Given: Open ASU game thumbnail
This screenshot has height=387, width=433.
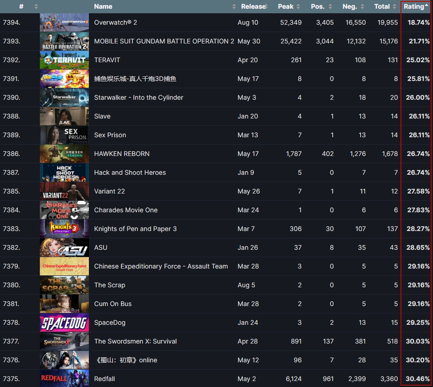Looking at the screenshot, I should point(64,247).
